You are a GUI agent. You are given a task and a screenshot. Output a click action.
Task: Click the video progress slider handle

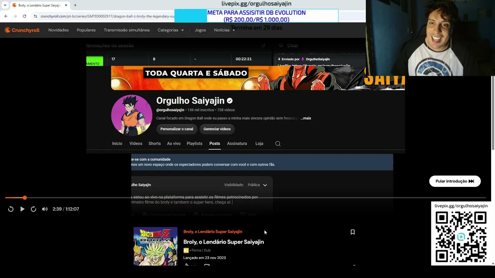click(24, 198)
